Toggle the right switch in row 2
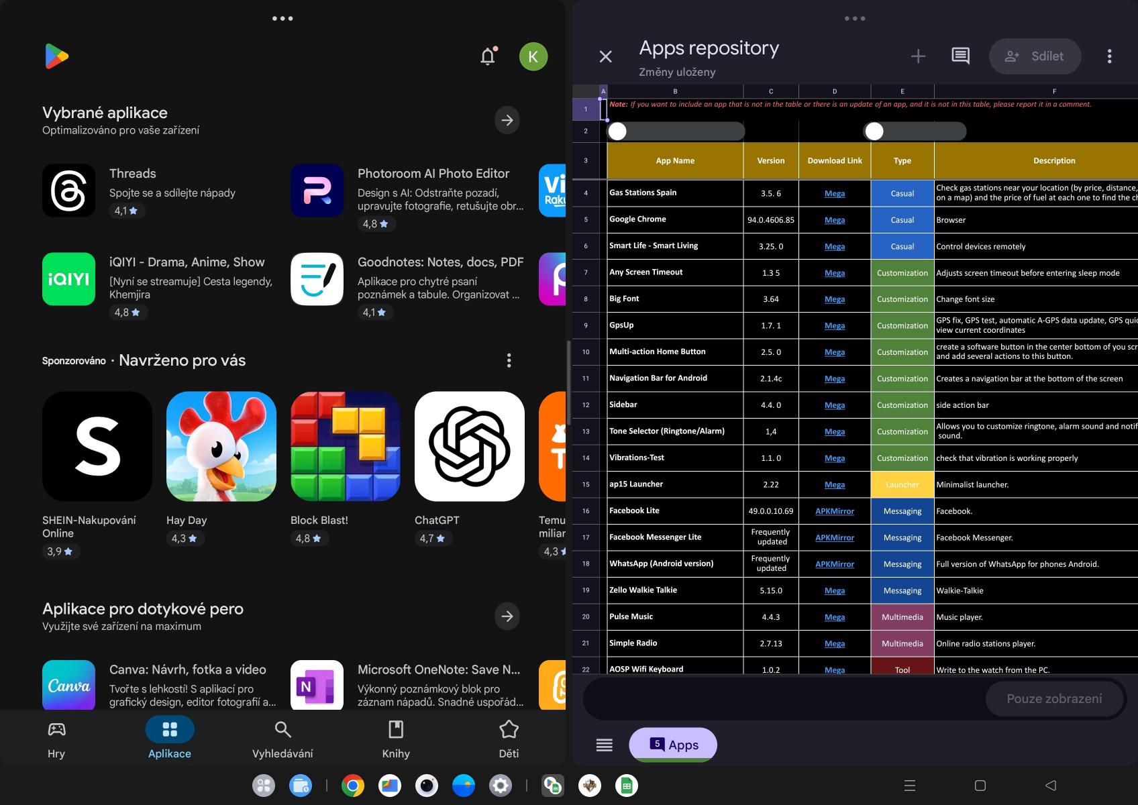1138x805 pixels. (874, 131)
